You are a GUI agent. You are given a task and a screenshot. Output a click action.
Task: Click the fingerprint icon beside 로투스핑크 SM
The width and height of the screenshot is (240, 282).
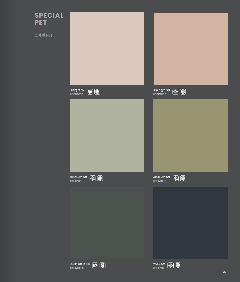click(183, 92)
